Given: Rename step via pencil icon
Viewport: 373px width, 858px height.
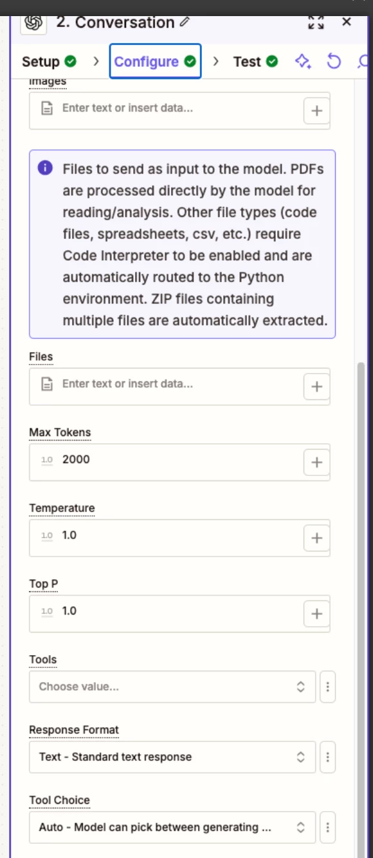Looking at the screenshot, I should (x=185, y=23).
